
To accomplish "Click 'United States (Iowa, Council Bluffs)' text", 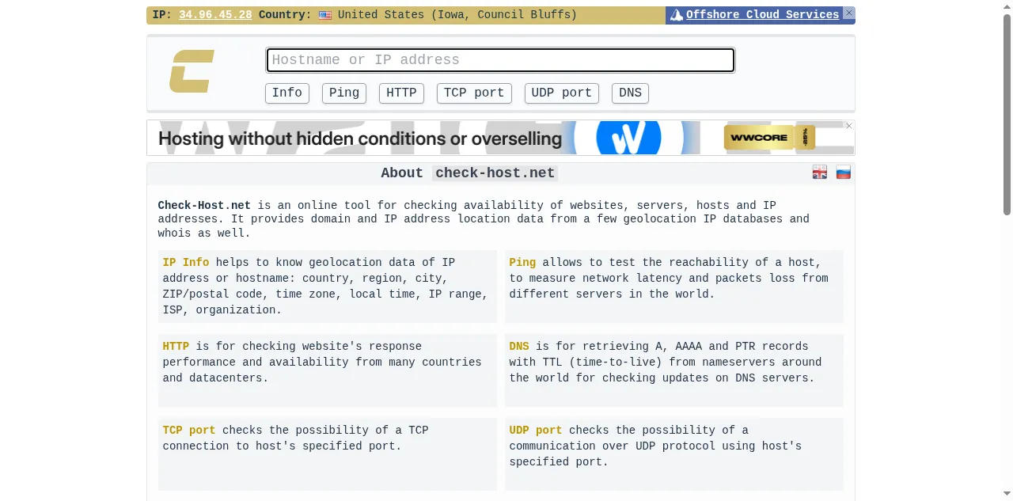I will [x=457, y=15].
